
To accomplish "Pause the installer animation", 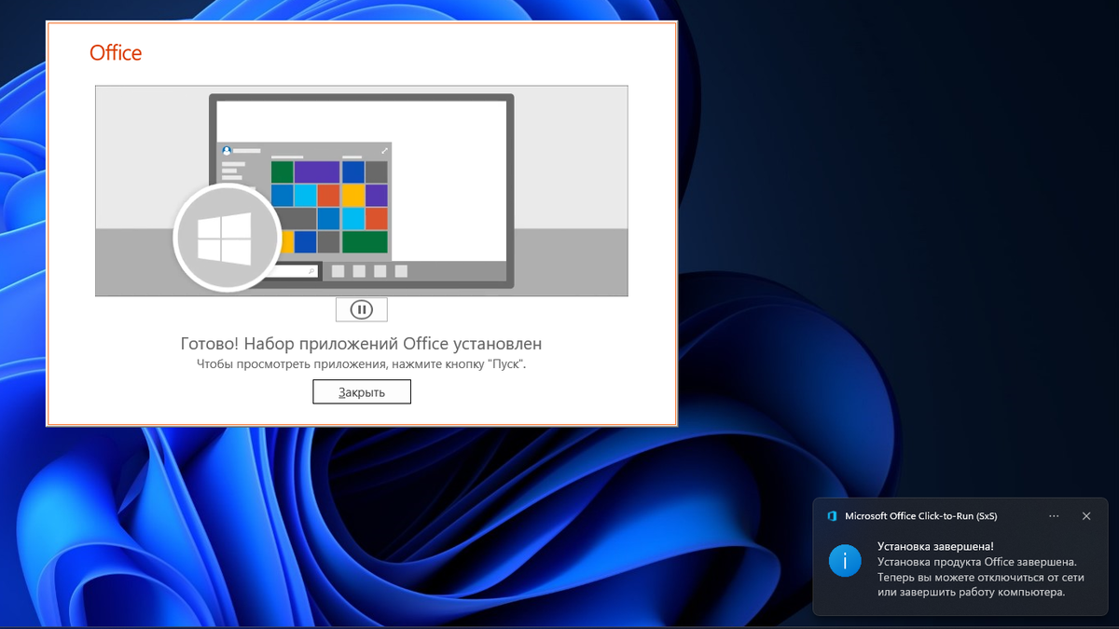I will (361, 309).
